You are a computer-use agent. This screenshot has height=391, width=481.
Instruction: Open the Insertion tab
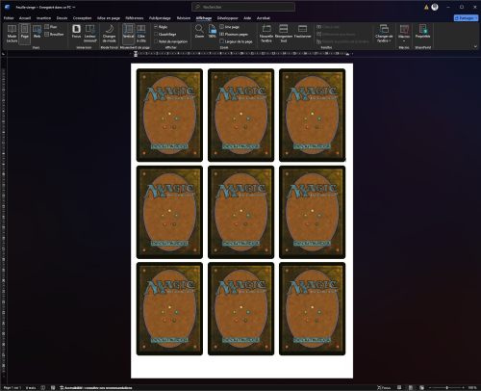(x=43, y=18)
